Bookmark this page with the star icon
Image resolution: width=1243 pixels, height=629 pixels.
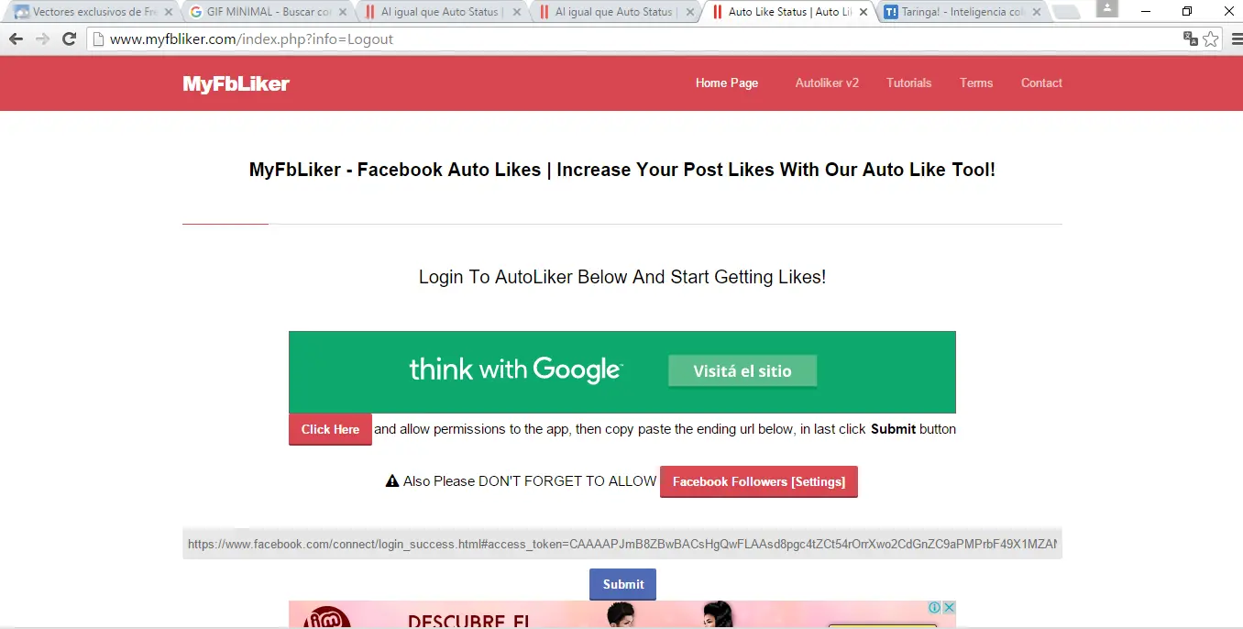(x=1211, y=39)
